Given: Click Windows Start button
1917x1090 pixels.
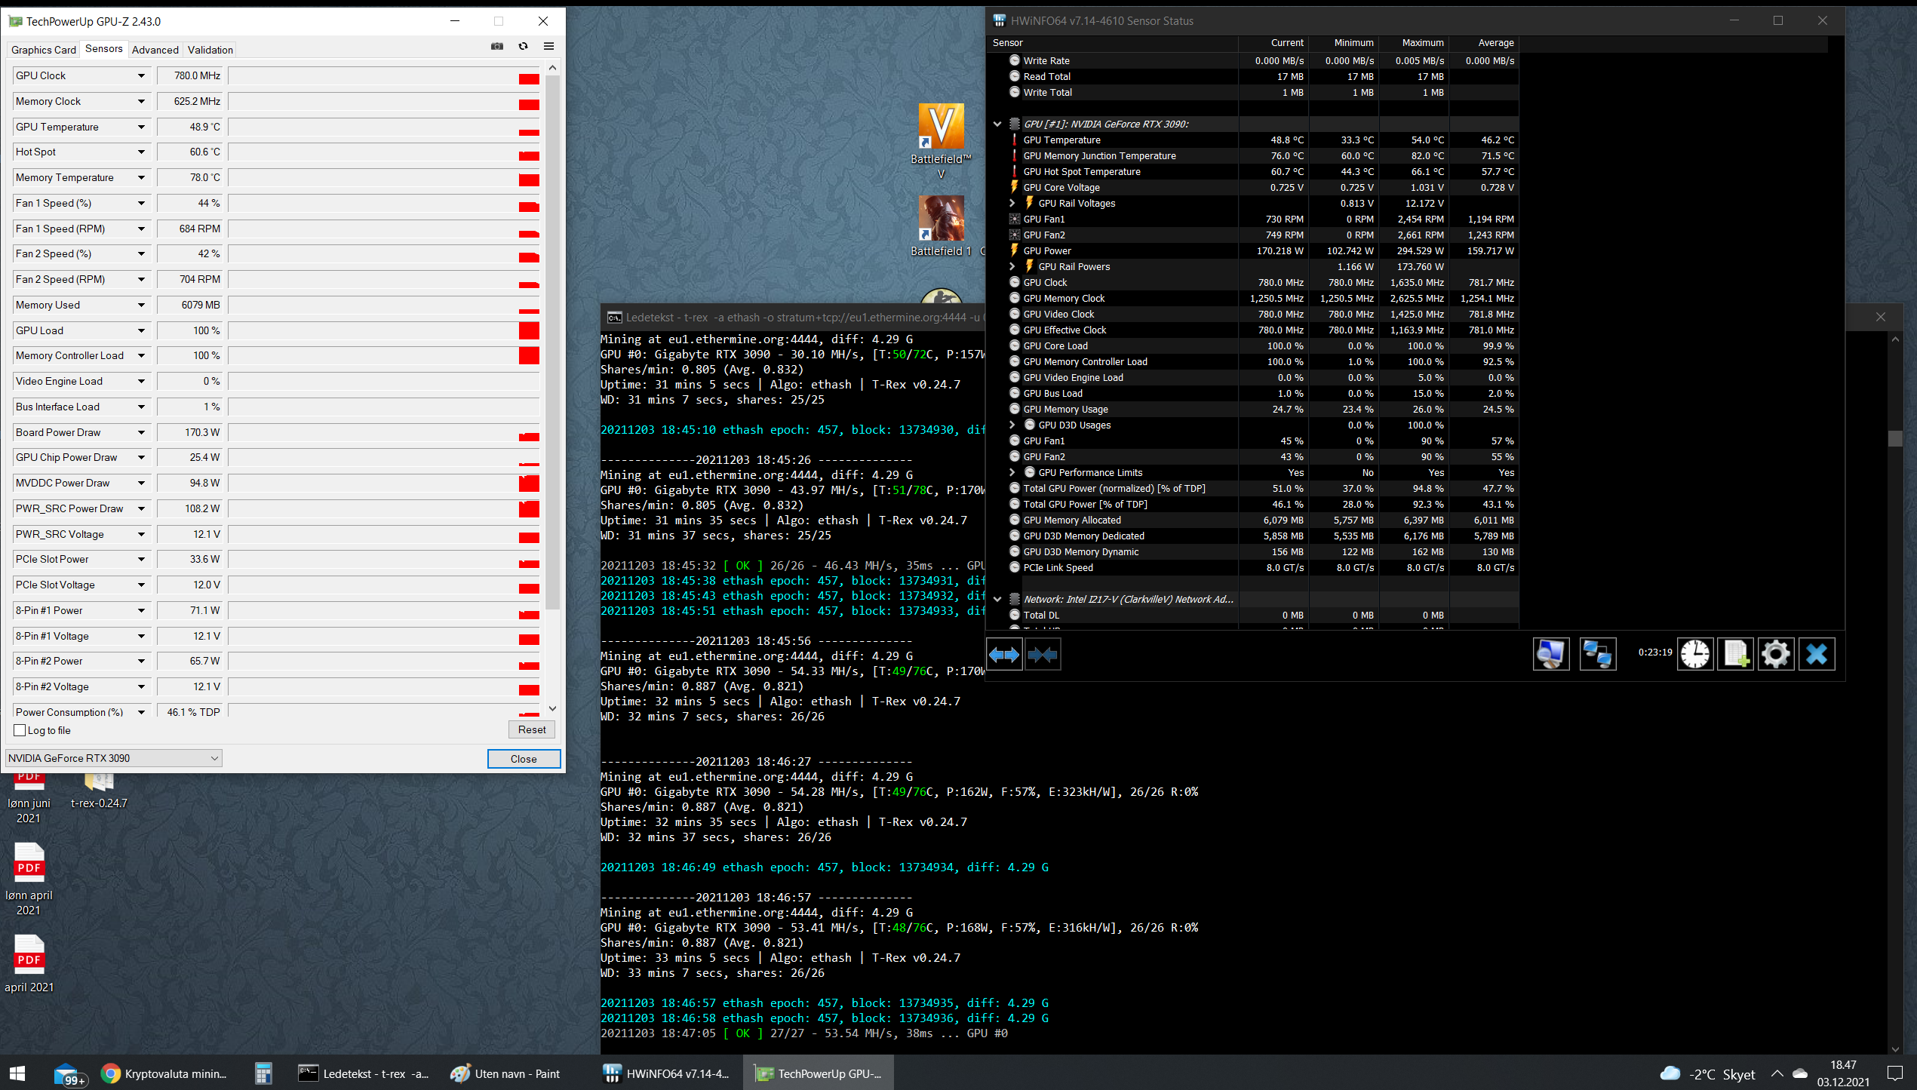Looking at the screenshot, I should point(17,1073).
